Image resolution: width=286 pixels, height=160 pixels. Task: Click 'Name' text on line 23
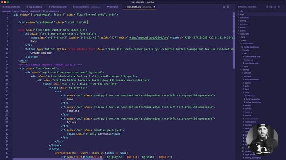point(70,99)
